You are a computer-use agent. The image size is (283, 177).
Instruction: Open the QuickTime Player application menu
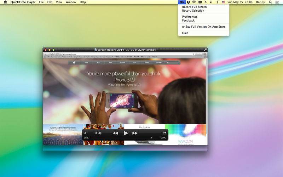click(x=23, y=2)
